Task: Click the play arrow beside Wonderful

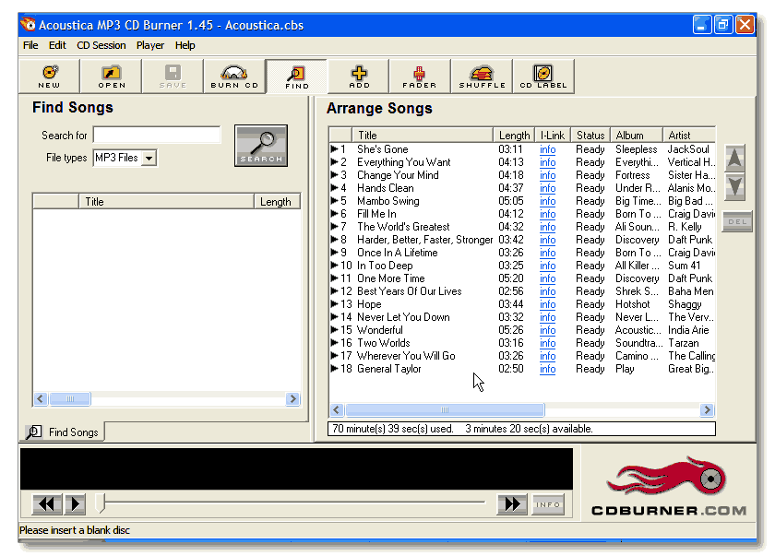Action: pos(335,329)
